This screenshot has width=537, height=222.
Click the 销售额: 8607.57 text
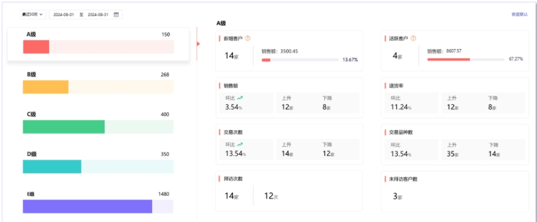444,51
